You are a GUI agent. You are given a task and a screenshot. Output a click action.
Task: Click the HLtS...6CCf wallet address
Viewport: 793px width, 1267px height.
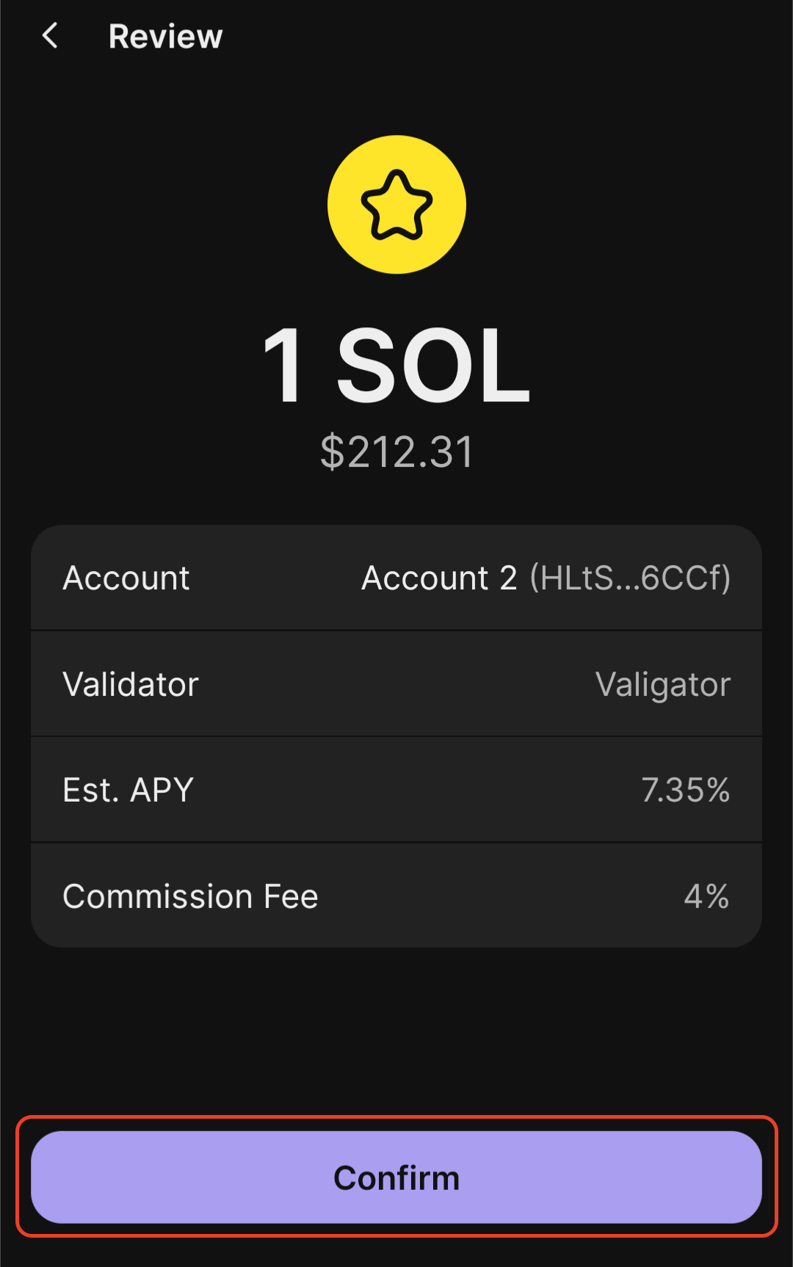[x=630, y=578]
